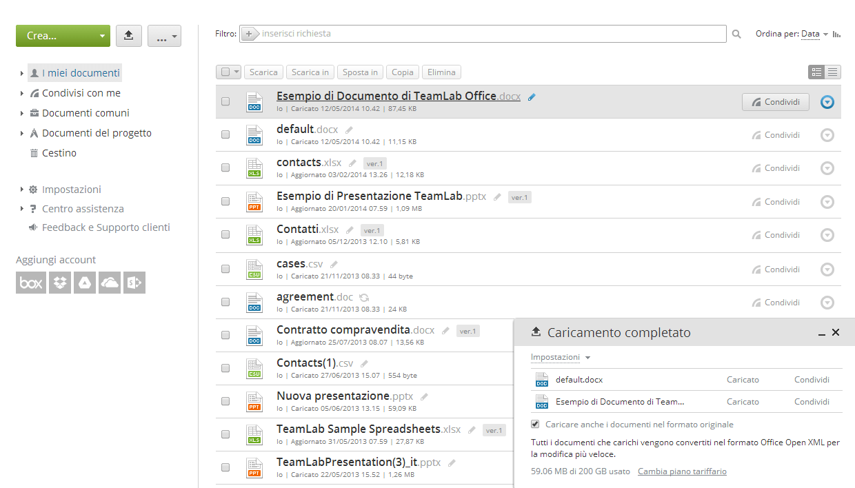This screenshot has width=855, height=488.
Task: Expand the I miei documenti tree node
Action: pyautogui.click(x=22, y=73)
